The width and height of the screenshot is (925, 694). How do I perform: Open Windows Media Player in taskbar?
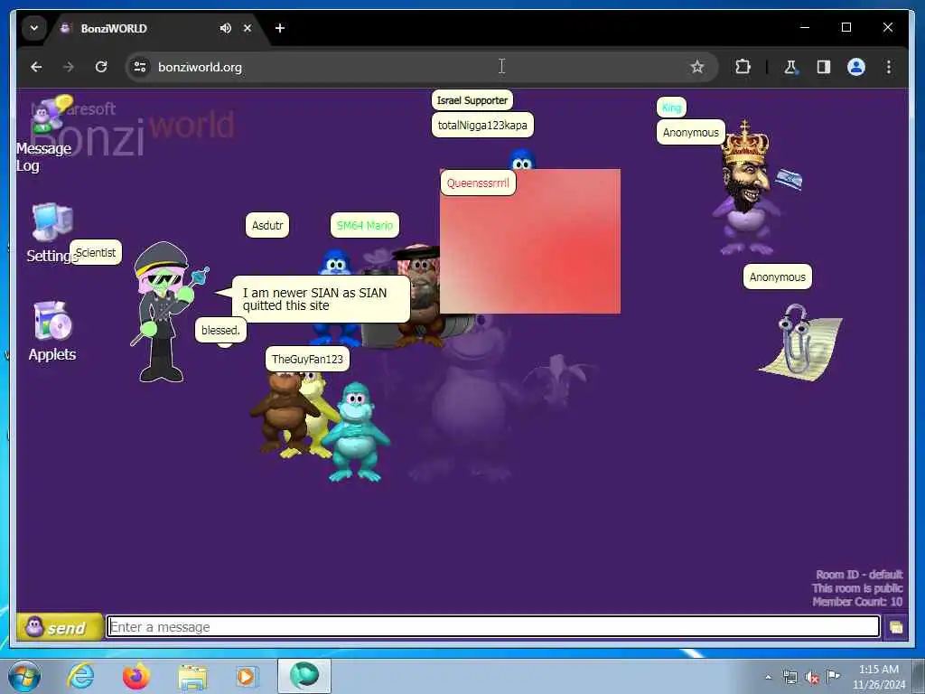pos(246,676)
